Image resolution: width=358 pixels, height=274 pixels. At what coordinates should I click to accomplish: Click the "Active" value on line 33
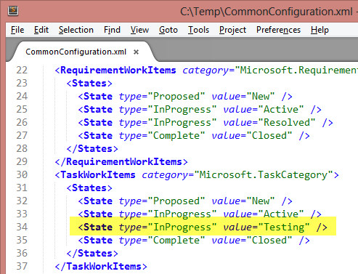tap(281, 214)
